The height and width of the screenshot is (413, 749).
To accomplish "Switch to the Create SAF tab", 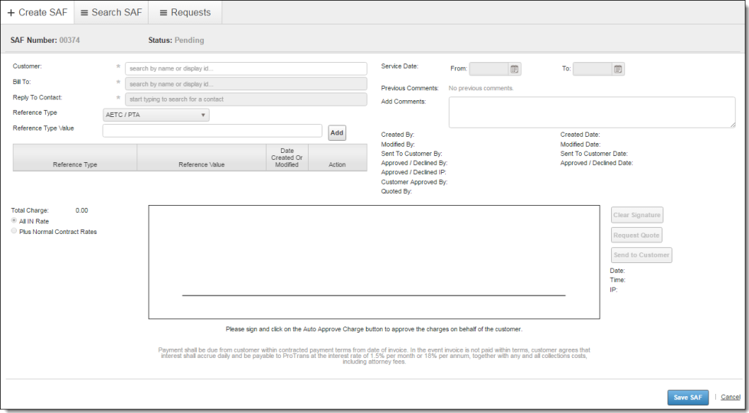I will (37, 12).
